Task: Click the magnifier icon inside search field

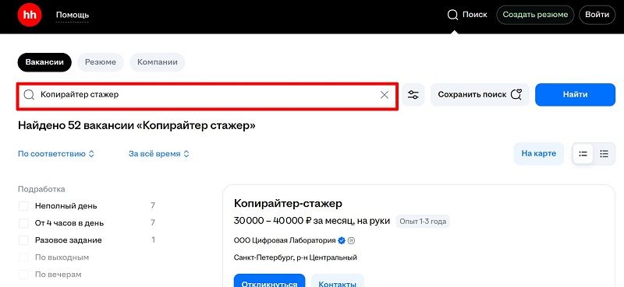Action: (29, 95)
